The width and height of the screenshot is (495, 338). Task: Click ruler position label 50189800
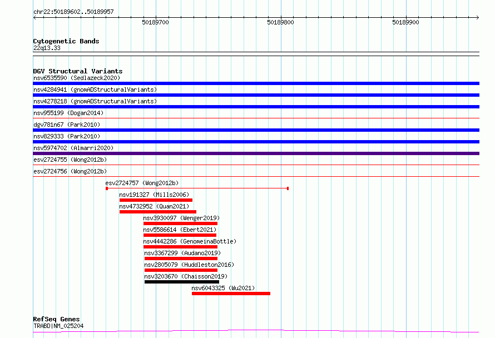point(280,22)
